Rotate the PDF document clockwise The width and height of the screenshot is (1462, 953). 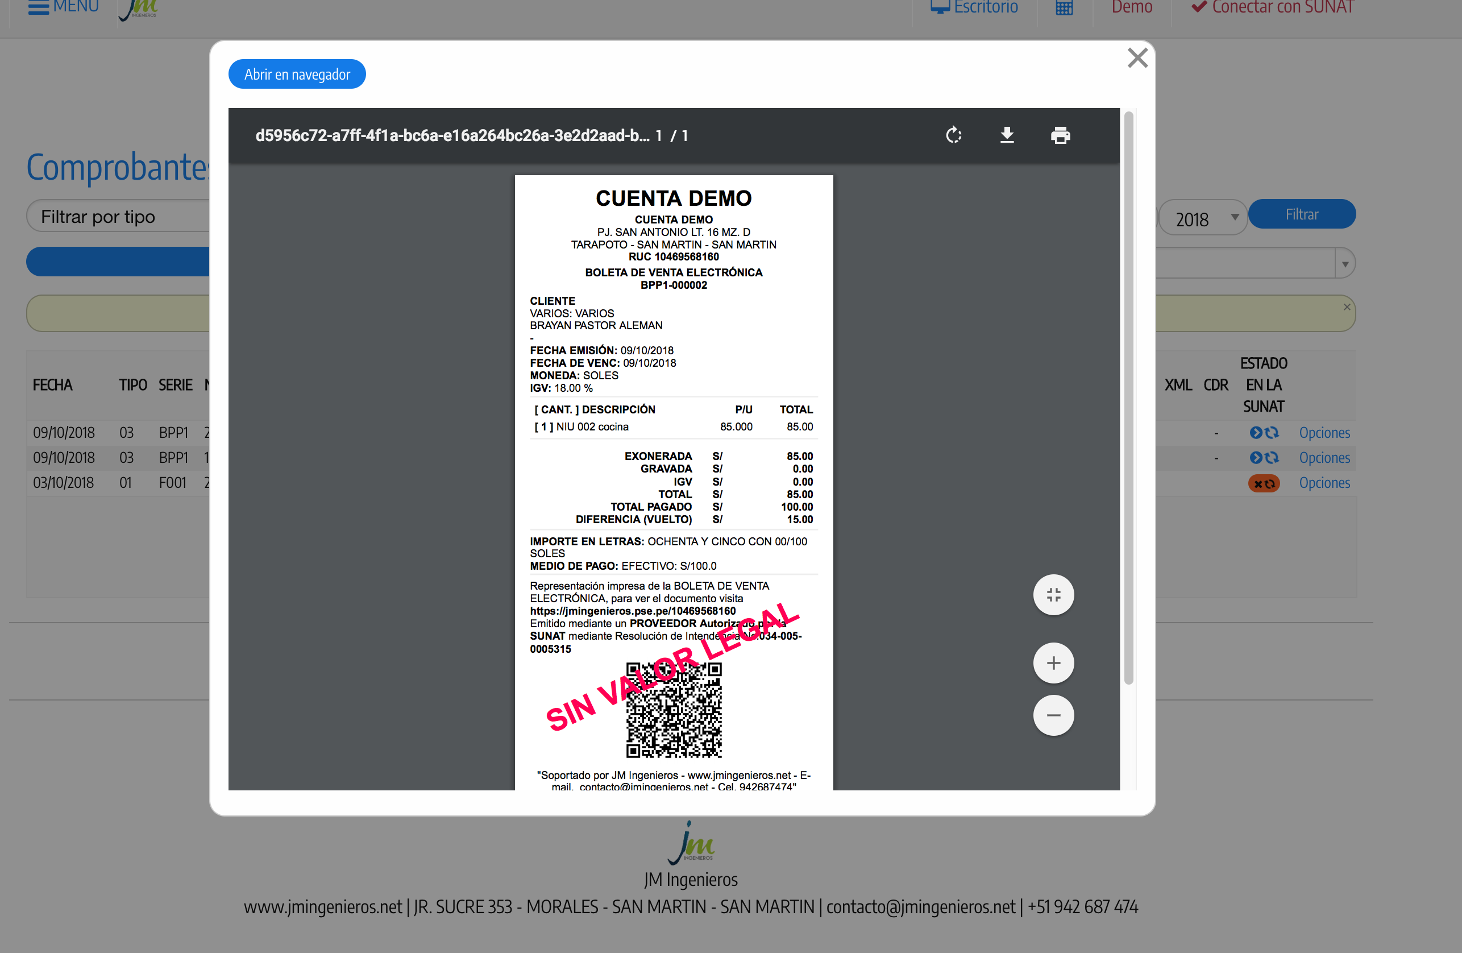coord(953,135)
